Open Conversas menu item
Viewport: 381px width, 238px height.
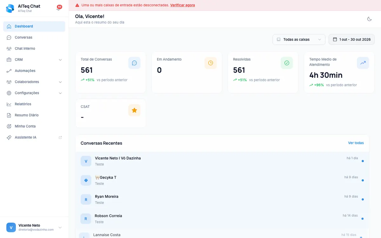(34, 37)
